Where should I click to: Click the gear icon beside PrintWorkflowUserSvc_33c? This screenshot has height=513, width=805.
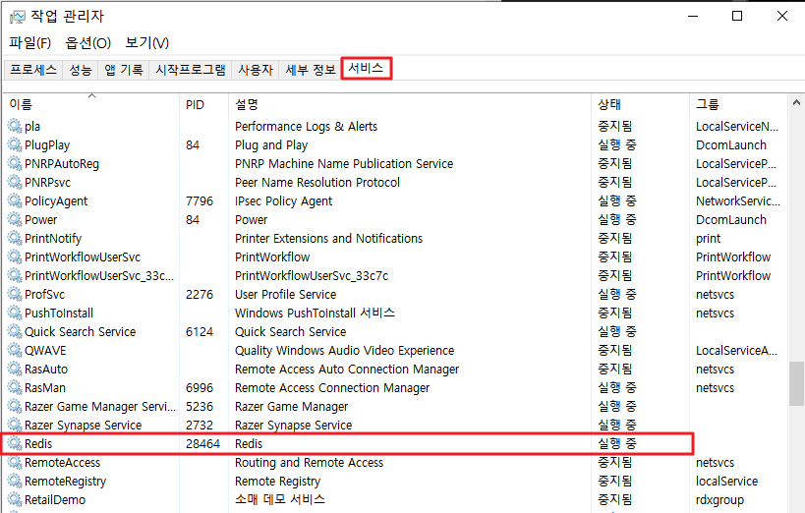pyautogui.click(x=15, y=275)
